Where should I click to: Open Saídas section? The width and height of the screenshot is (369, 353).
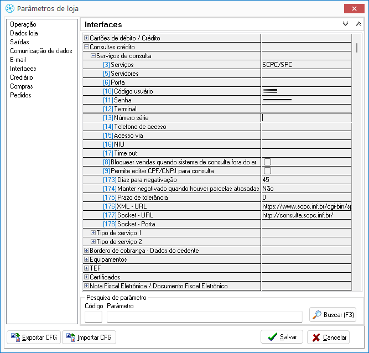coord(19,42)
